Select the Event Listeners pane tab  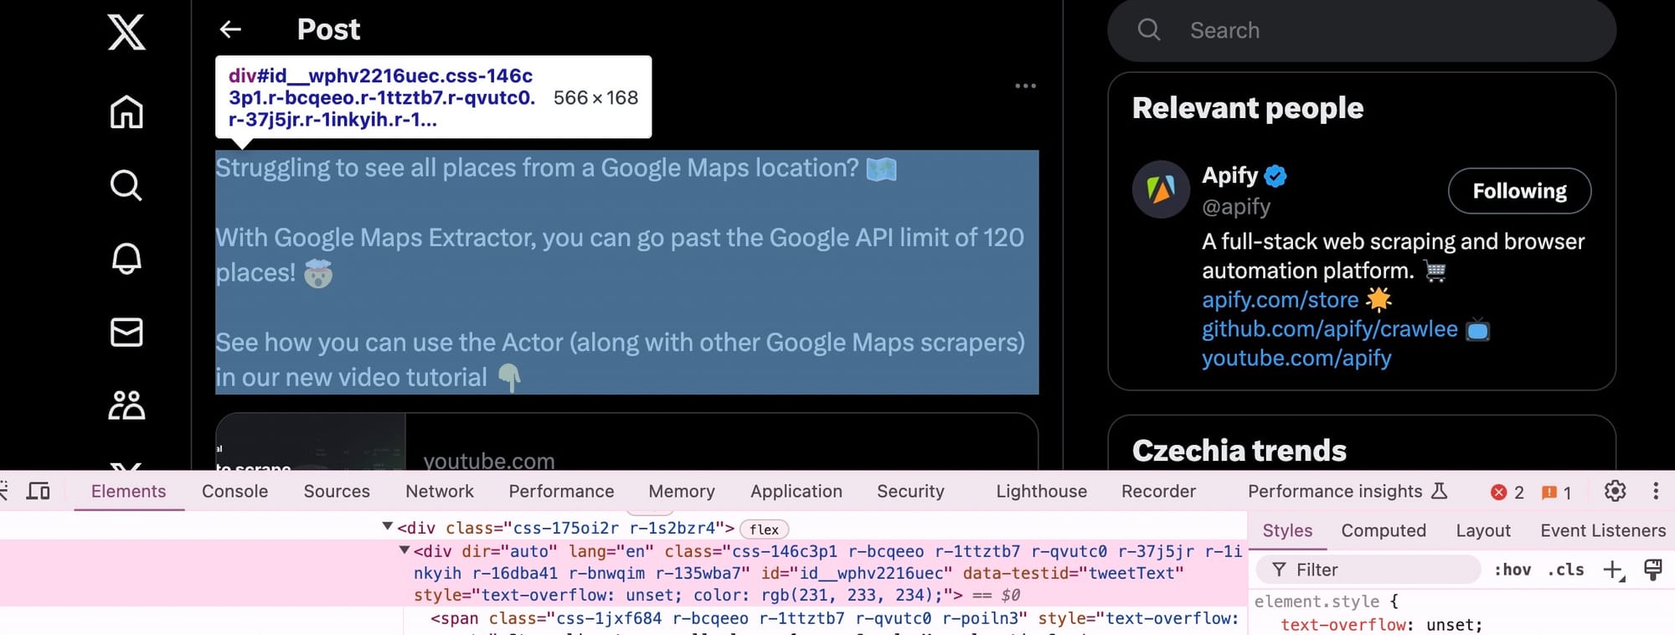[1603, 530]
